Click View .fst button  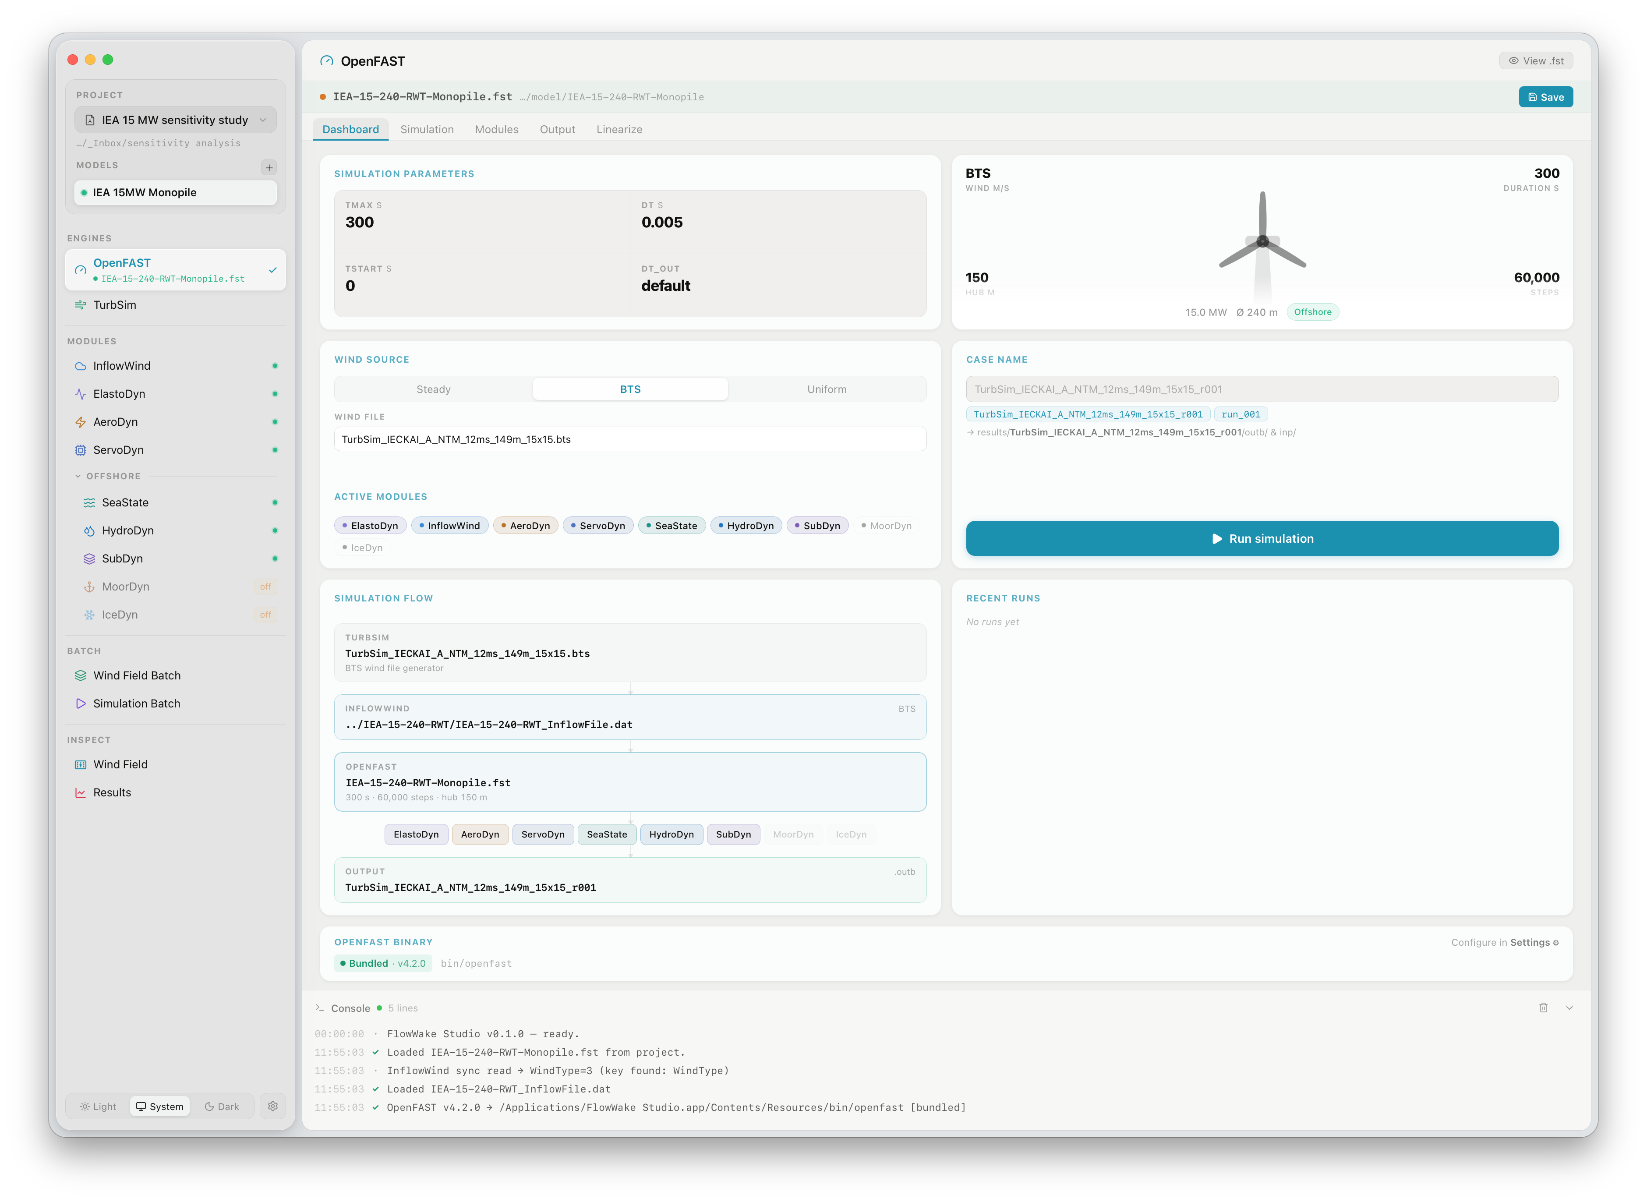click(1536, 61)
